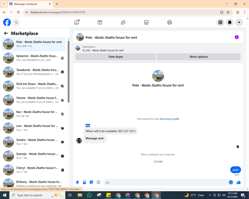Click the address bar URL
This screenshot has width=249, height=199.
tap(58, 12)
